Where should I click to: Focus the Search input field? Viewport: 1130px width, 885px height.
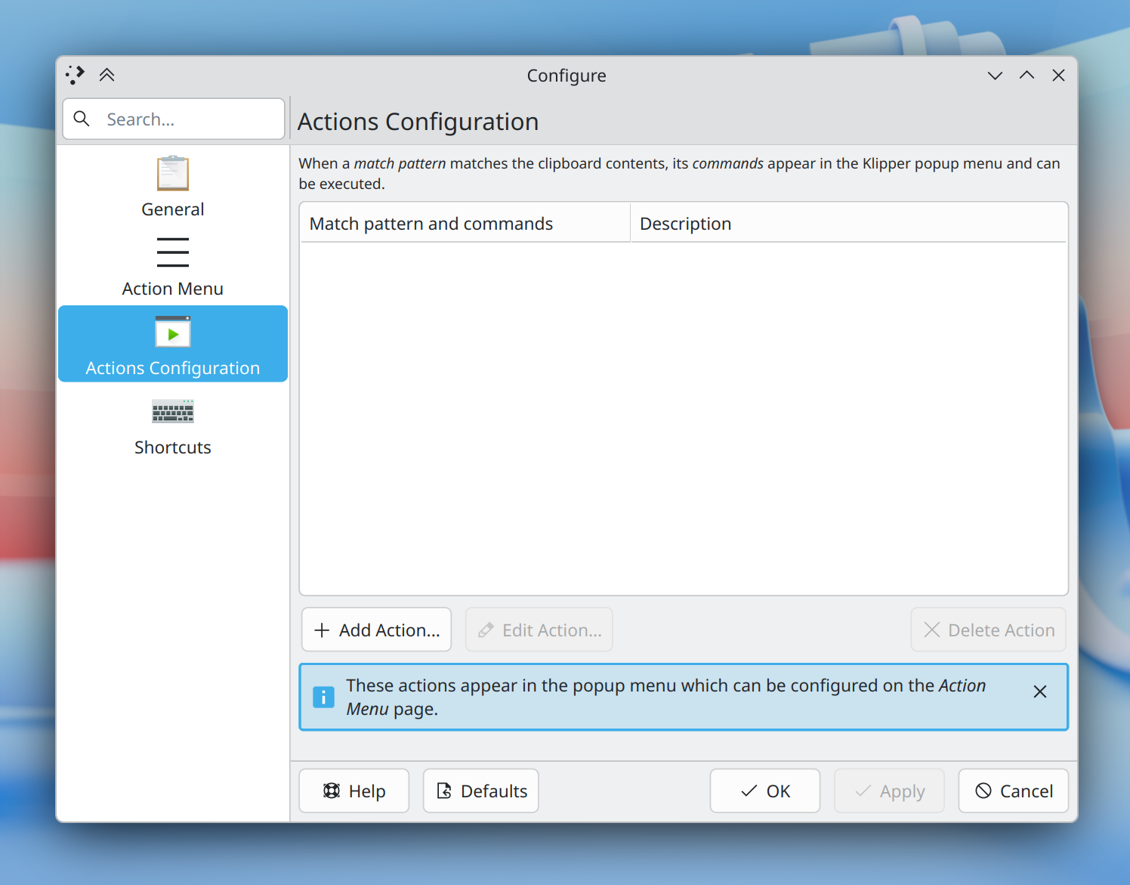(174, 119)
